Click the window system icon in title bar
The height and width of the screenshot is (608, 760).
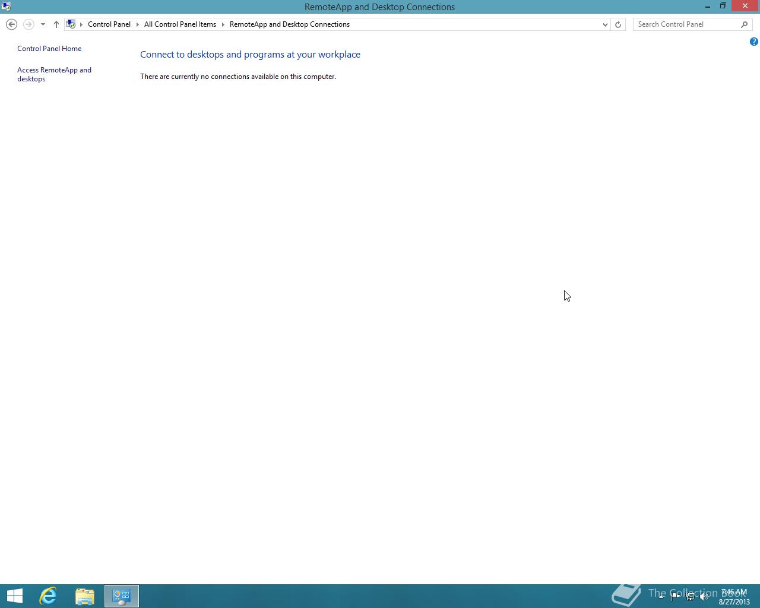(6, 7)
